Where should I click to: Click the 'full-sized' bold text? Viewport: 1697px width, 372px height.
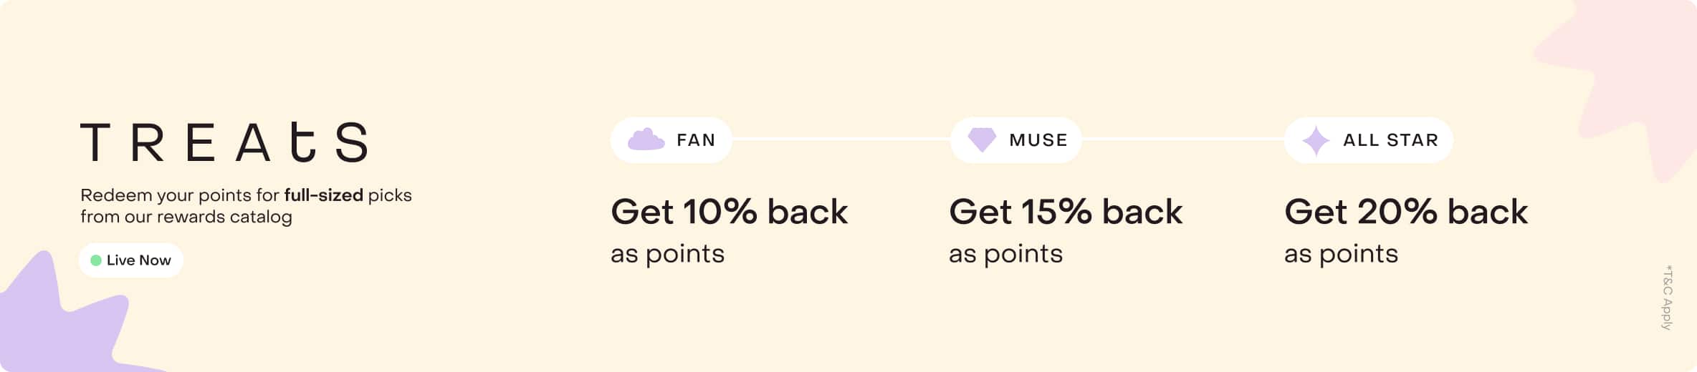[x=323, y=195]
